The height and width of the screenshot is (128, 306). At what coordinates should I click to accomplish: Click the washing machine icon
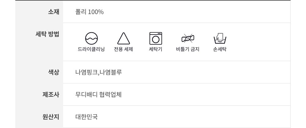[x=155, y=38]
